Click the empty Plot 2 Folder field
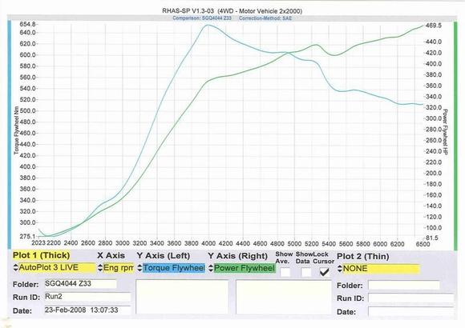465x328 pixels. (x=403, y=285)
